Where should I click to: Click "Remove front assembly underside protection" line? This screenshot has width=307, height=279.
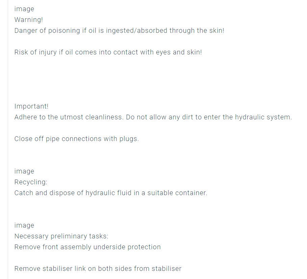pyautogui.click(x=87, y=247)
